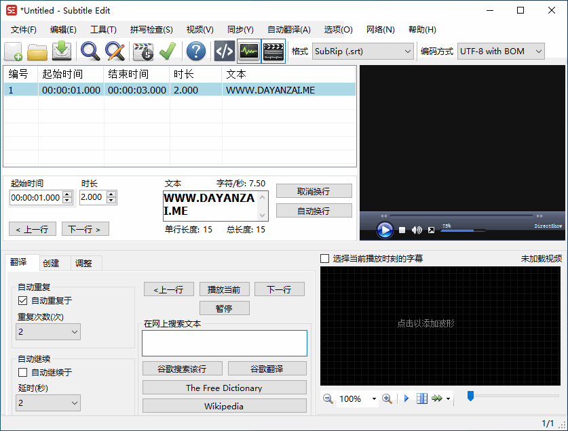Viewport: 568px width, 431px height.
Task: Open 重复次数(次) dropdown
Action: click(48, 332)
